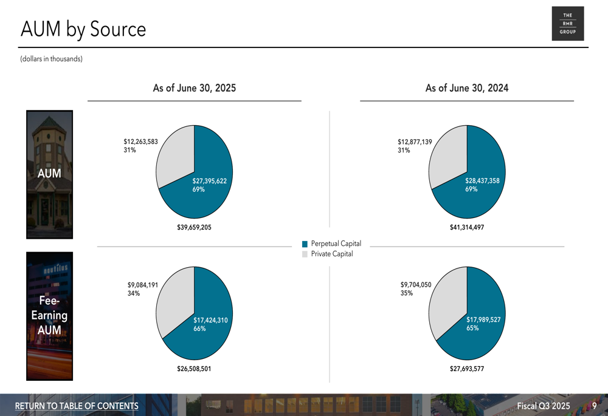
Task: Click the $41,314,497 total label
Action: 467,227
